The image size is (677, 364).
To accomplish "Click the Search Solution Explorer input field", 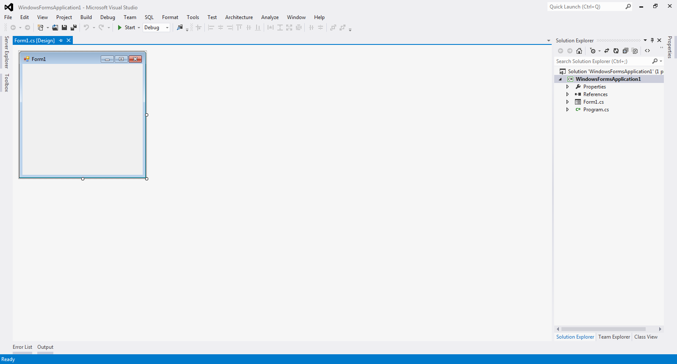I will tap(603, 61).
